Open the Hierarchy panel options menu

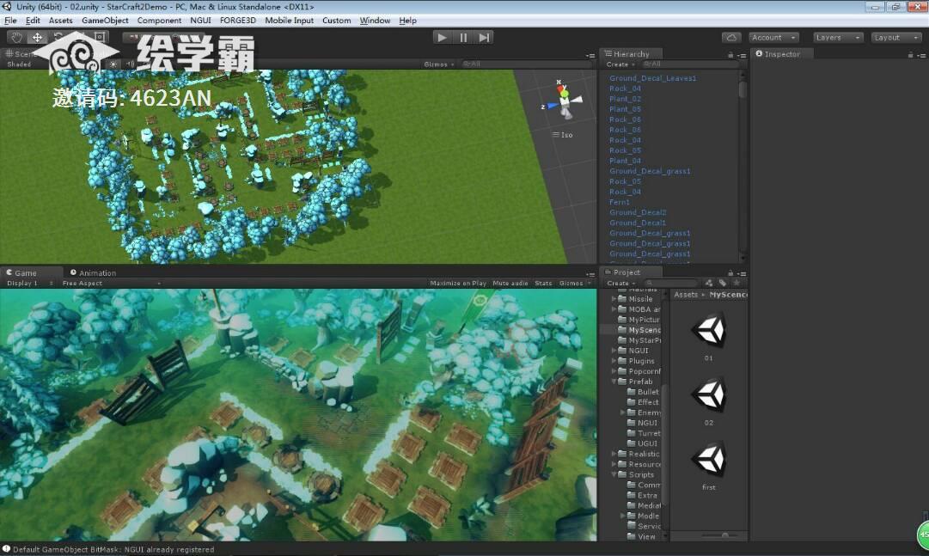pos(741,55)
